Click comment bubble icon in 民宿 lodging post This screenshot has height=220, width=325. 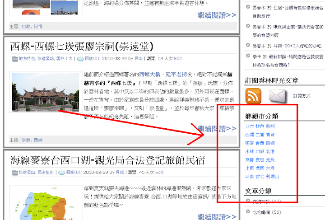(x=61, y=173)
